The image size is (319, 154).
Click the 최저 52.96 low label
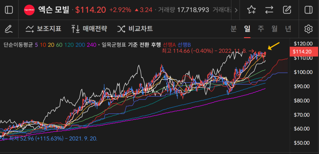pos(50,139)
